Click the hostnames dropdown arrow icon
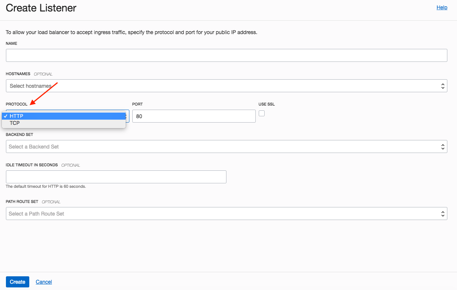The height and width of the screenshot is (290, 457). click(x=443, y=86)
